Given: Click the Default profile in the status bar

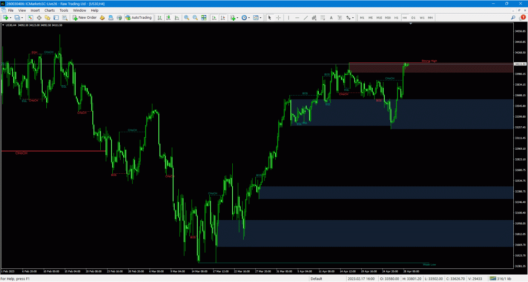Looking at the screenshot, I should pos(316,279).
